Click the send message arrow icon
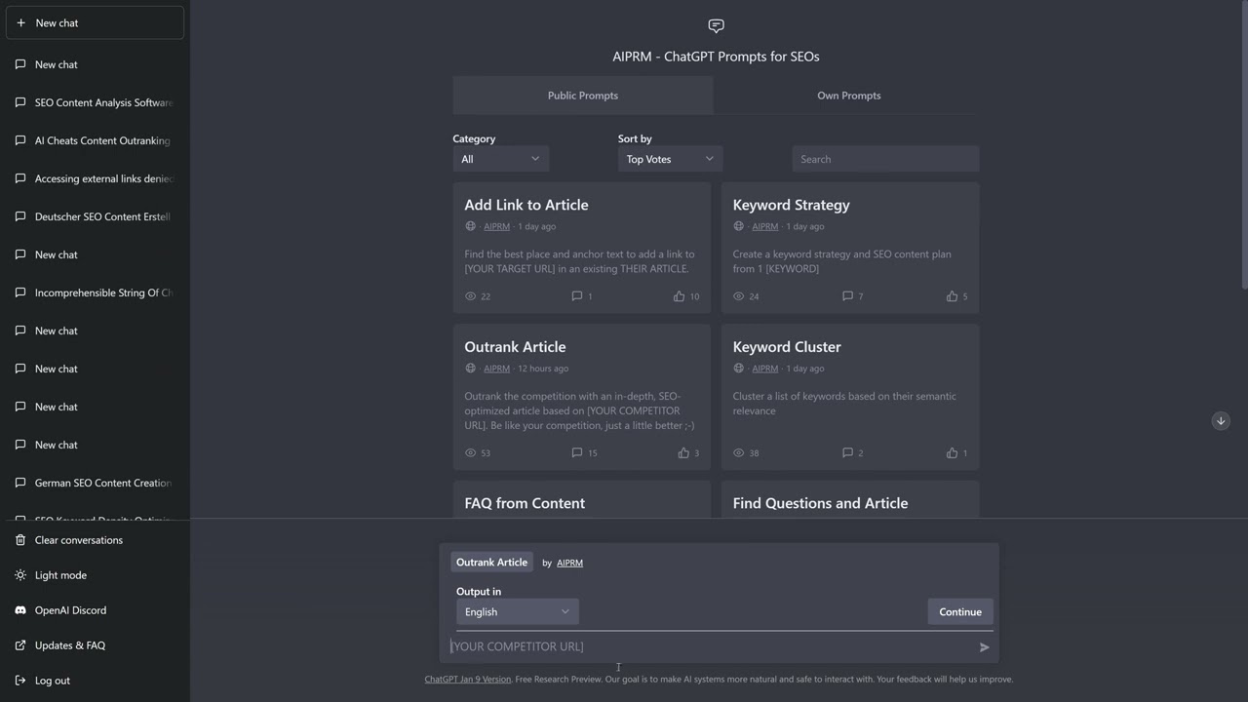 click(x=984, y=646)
